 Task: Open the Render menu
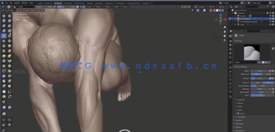(x=17, y=3)
